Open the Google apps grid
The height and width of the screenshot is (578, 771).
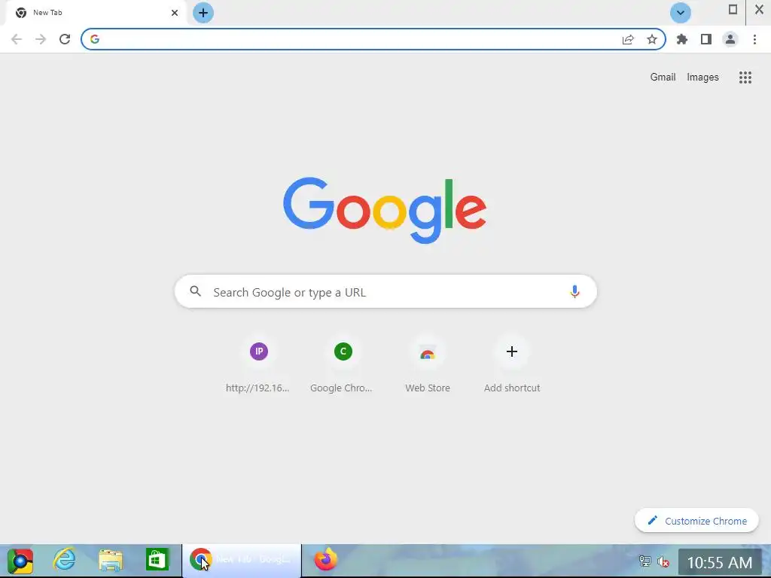point(745,78)
